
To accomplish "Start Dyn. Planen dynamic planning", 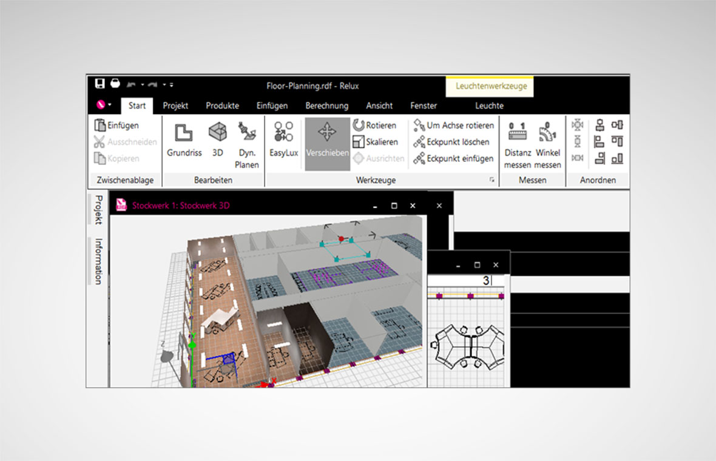I will click(x=247, y=145).
